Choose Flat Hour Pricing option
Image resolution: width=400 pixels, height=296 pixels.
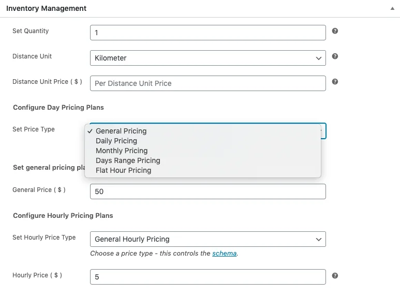pyautogui.click(x=123, y=170)
